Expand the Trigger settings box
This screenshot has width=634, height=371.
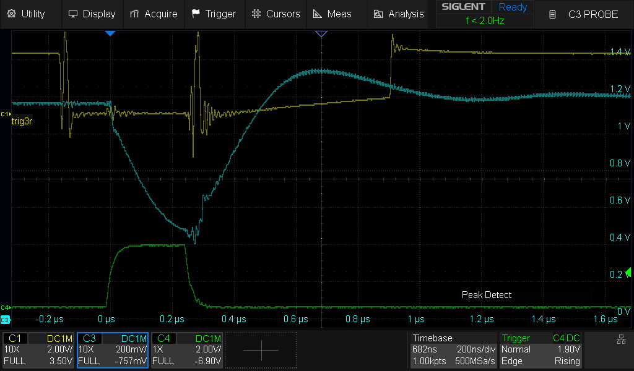tap(541, 350)
